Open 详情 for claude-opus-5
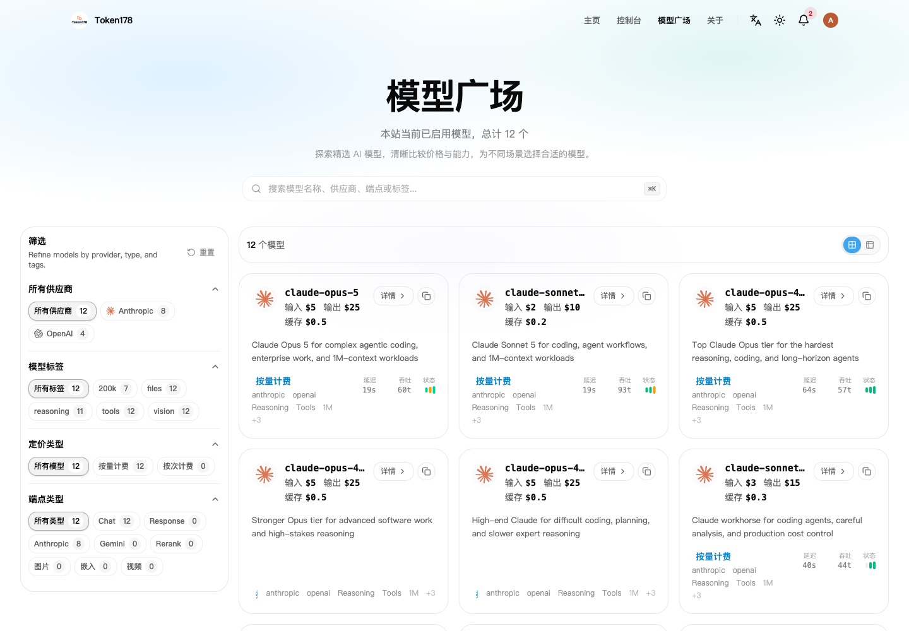909x631 pixels. point(394,296)
